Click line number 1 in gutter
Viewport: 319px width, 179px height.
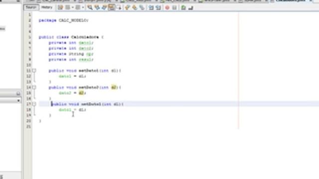tap(30, 14)
